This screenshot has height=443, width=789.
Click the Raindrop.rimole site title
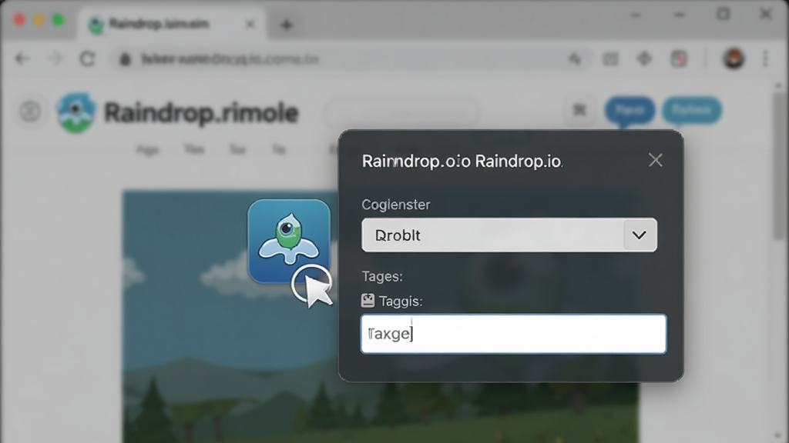click(x=201, y=113)
